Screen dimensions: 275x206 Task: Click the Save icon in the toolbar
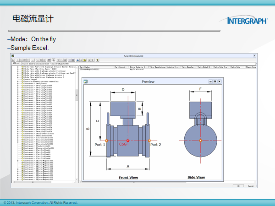pos(13,60)
